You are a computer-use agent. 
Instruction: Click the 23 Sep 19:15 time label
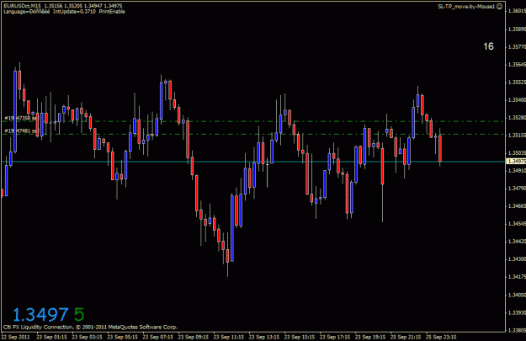[370, 337]
